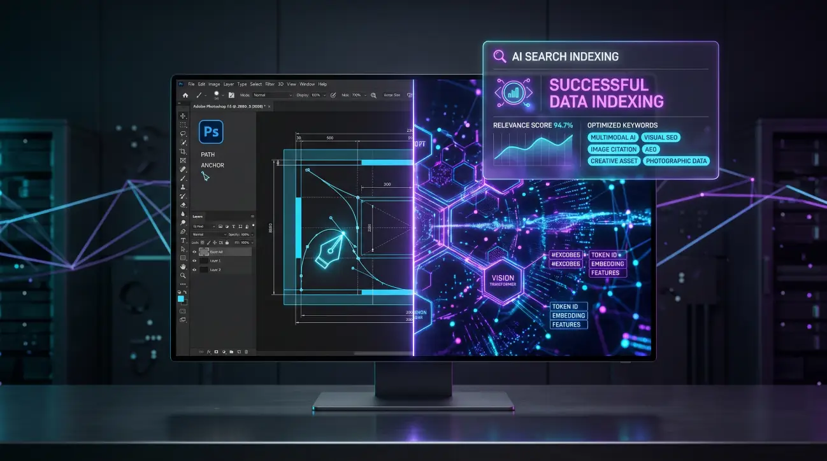Click the new group folder icon
Image resolution: width=827 pixels, height=461 pixels.
[231, 351]
